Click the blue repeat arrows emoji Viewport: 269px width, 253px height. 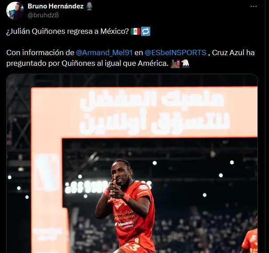click(x=145, y=32)
